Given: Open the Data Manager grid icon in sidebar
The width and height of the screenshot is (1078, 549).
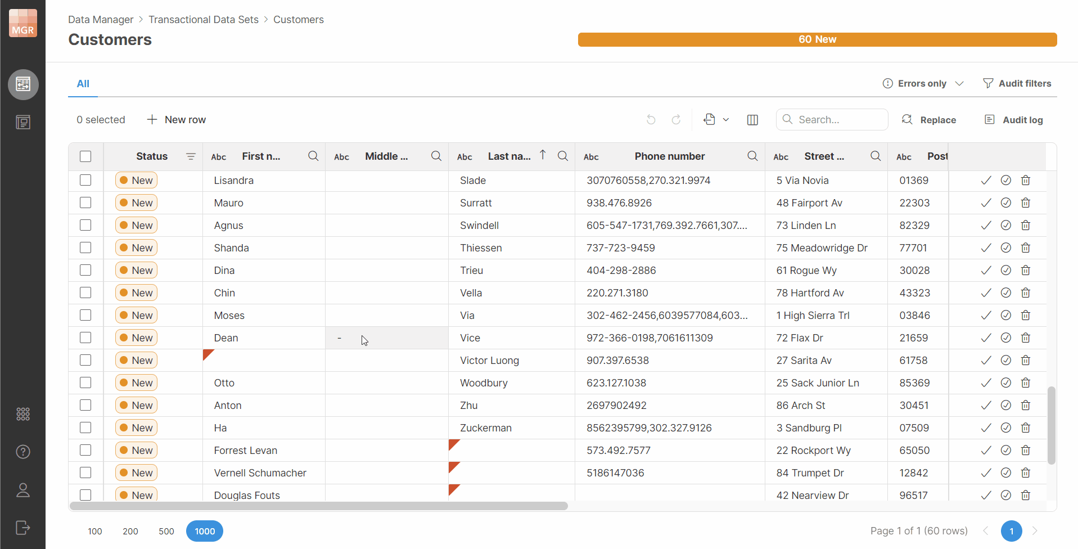Looking at the screenshot, I should [x=23, y=84].
